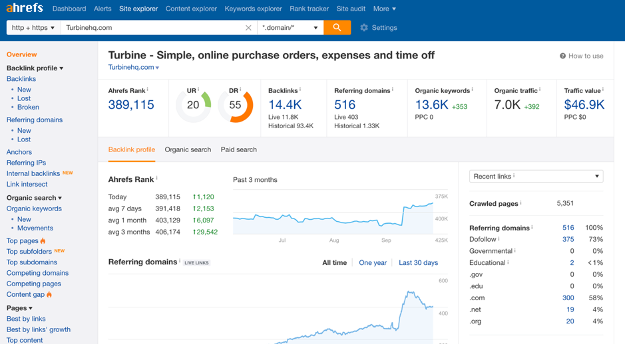Click info icon beside Organic traffic metric

pyautogui.click(x=540, y=89)
